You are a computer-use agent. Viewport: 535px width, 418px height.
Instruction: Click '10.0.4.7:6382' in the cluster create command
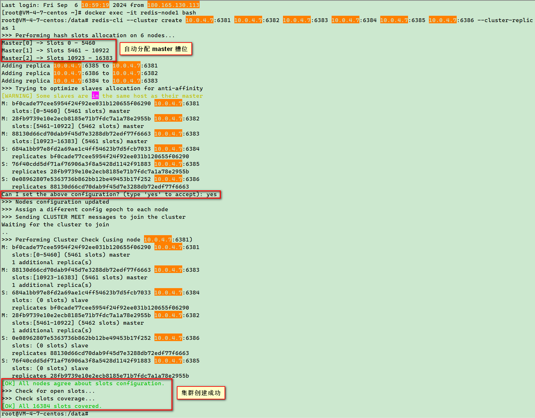[x=257, y=20]
